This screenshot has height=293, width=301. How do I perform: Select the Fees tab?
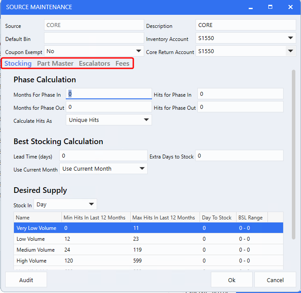click(x=122, y=64)
